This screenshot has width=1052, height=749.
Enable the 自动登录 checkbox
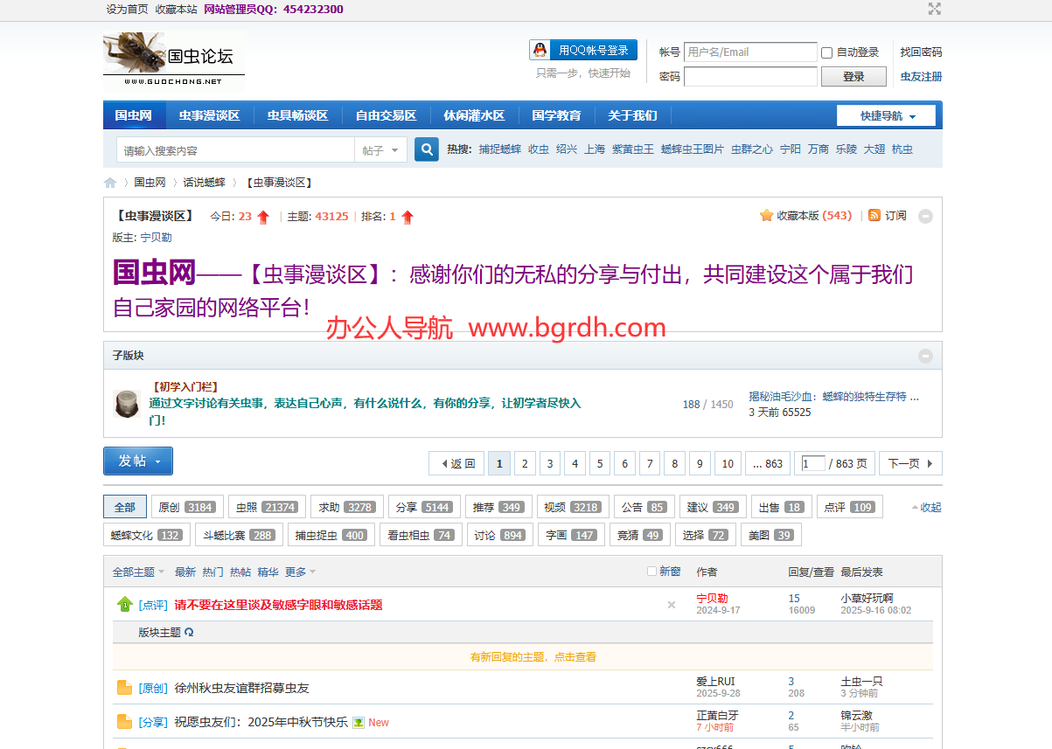[826, 52]
